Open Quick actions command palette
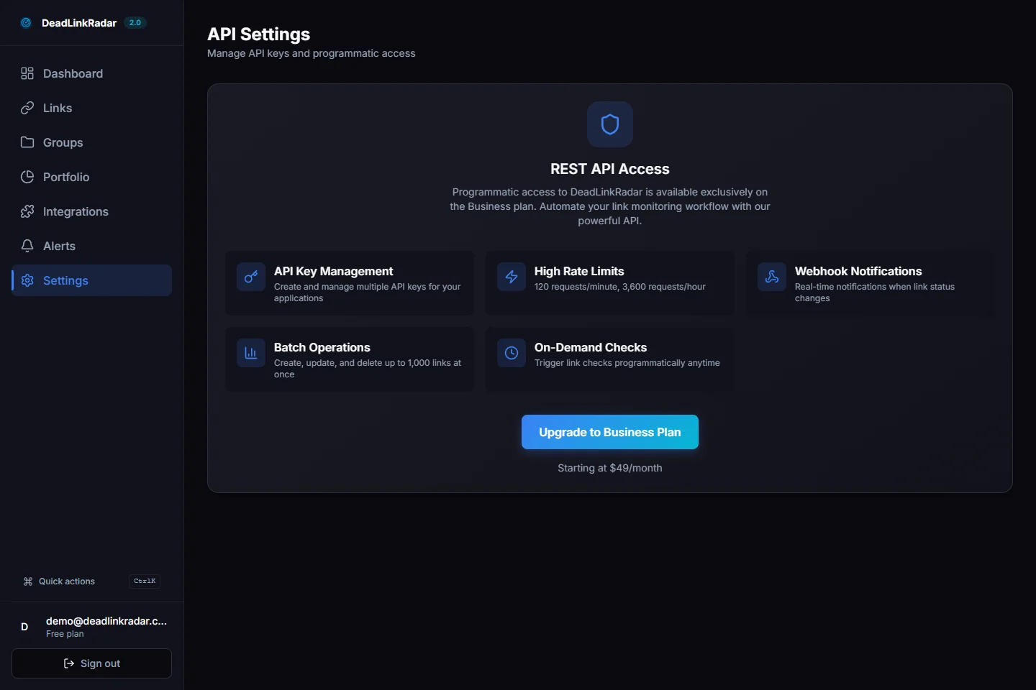Screen dimensions: 1036x690 click(x=67, y=581)
